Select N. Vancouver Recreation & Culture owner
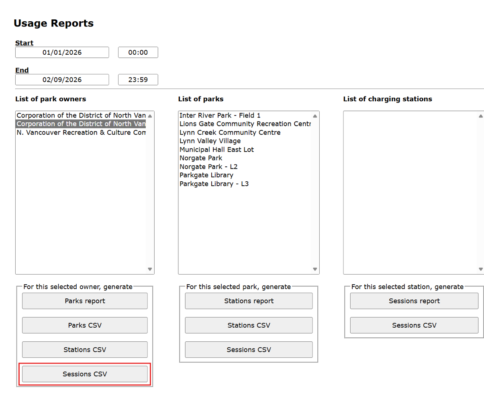The height and width of the screenshot is (396, 484). [x=81, y=133]
